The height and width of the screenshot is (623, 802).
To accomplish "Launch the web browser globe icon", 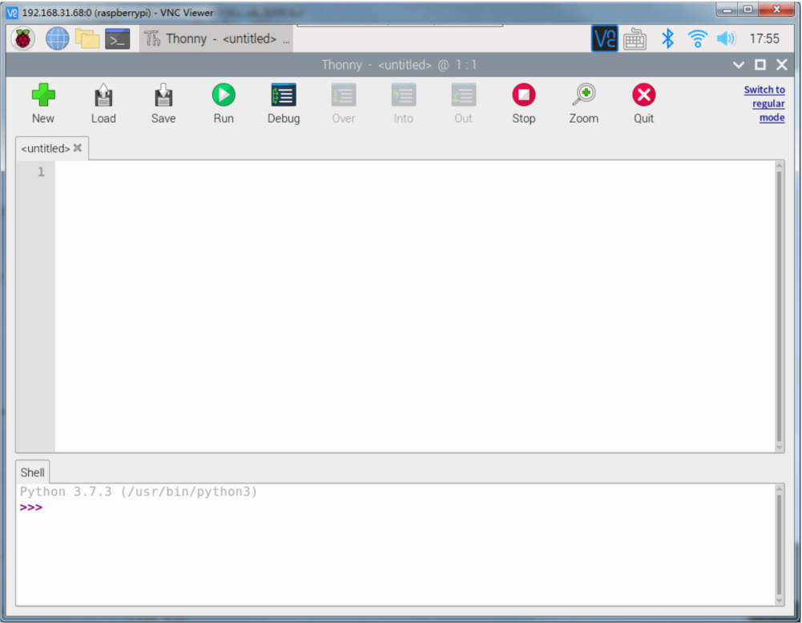I will tap(58, 38).
